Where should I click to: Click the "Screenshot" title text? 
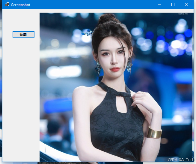click(21, 5)
